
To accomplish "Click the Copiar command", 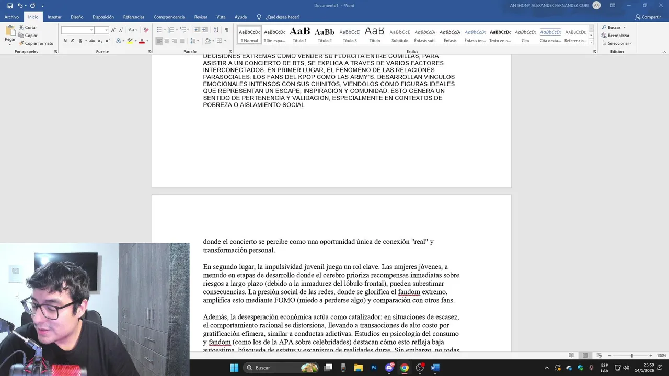I will tap(28, 36).
